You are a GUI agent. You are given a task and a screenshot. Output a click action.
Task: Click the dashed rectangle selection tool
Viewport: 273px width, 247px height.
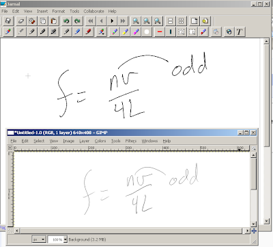192,31
